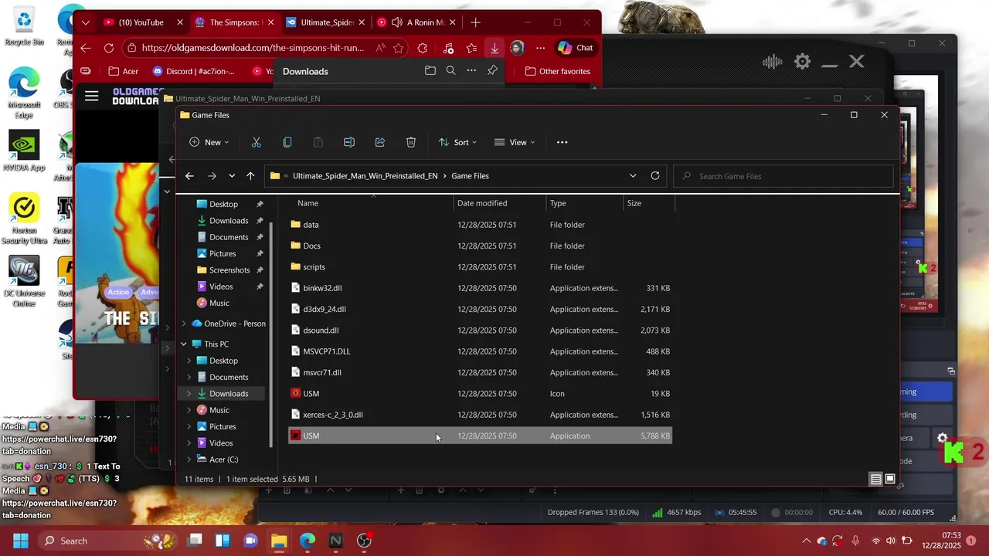Image resolution: width=989 pixels, height=556 pixels.
Task: Expand the OneDrive - Personal tree node
Action: (x=184, y=324)
